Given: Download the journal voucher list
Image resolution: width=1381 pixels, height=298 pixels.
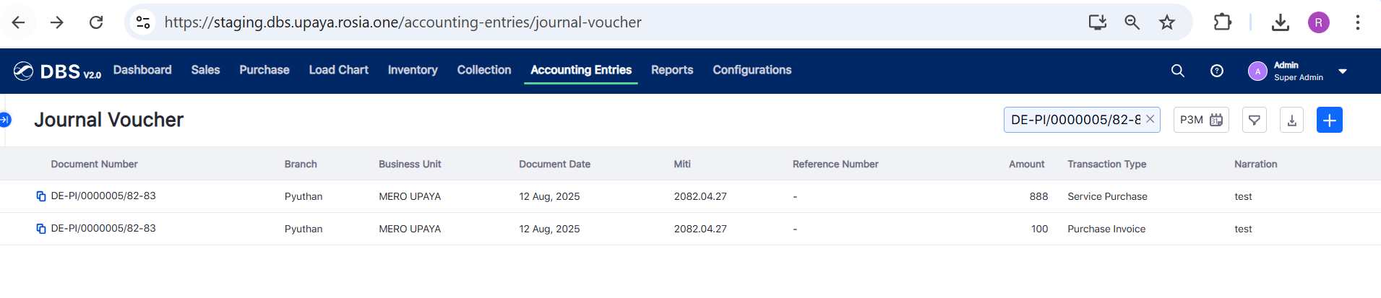Looking at the screenshot, I should click(1291, 120).
